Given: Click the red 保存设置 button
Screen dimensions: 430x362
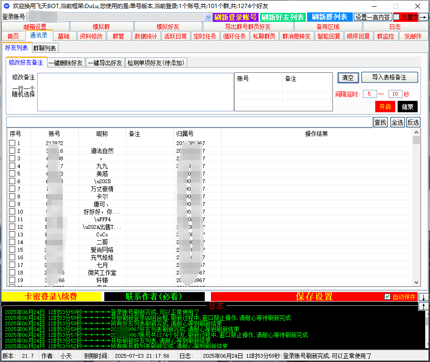Looking at the screenshot, I should [314, 296].
